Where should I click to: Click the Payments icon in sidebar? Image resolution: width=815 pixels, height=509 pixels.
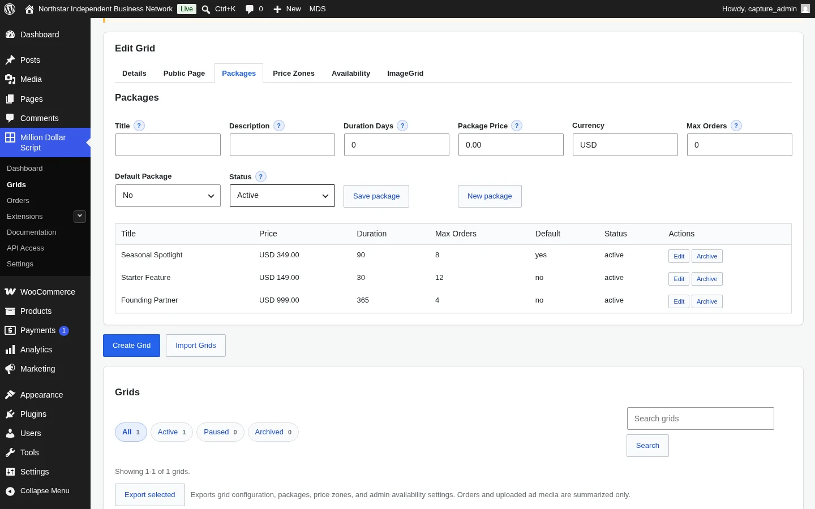pos(10,330)
